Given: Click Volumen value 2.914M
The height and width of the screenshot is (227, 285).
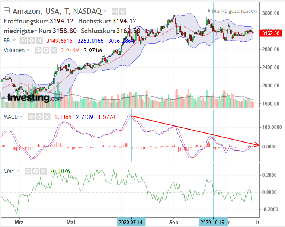Looking at the screenshot, I should [x=70, y=50].
